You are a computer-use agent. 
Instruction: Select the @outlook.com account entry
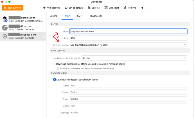tap(23, 36)
